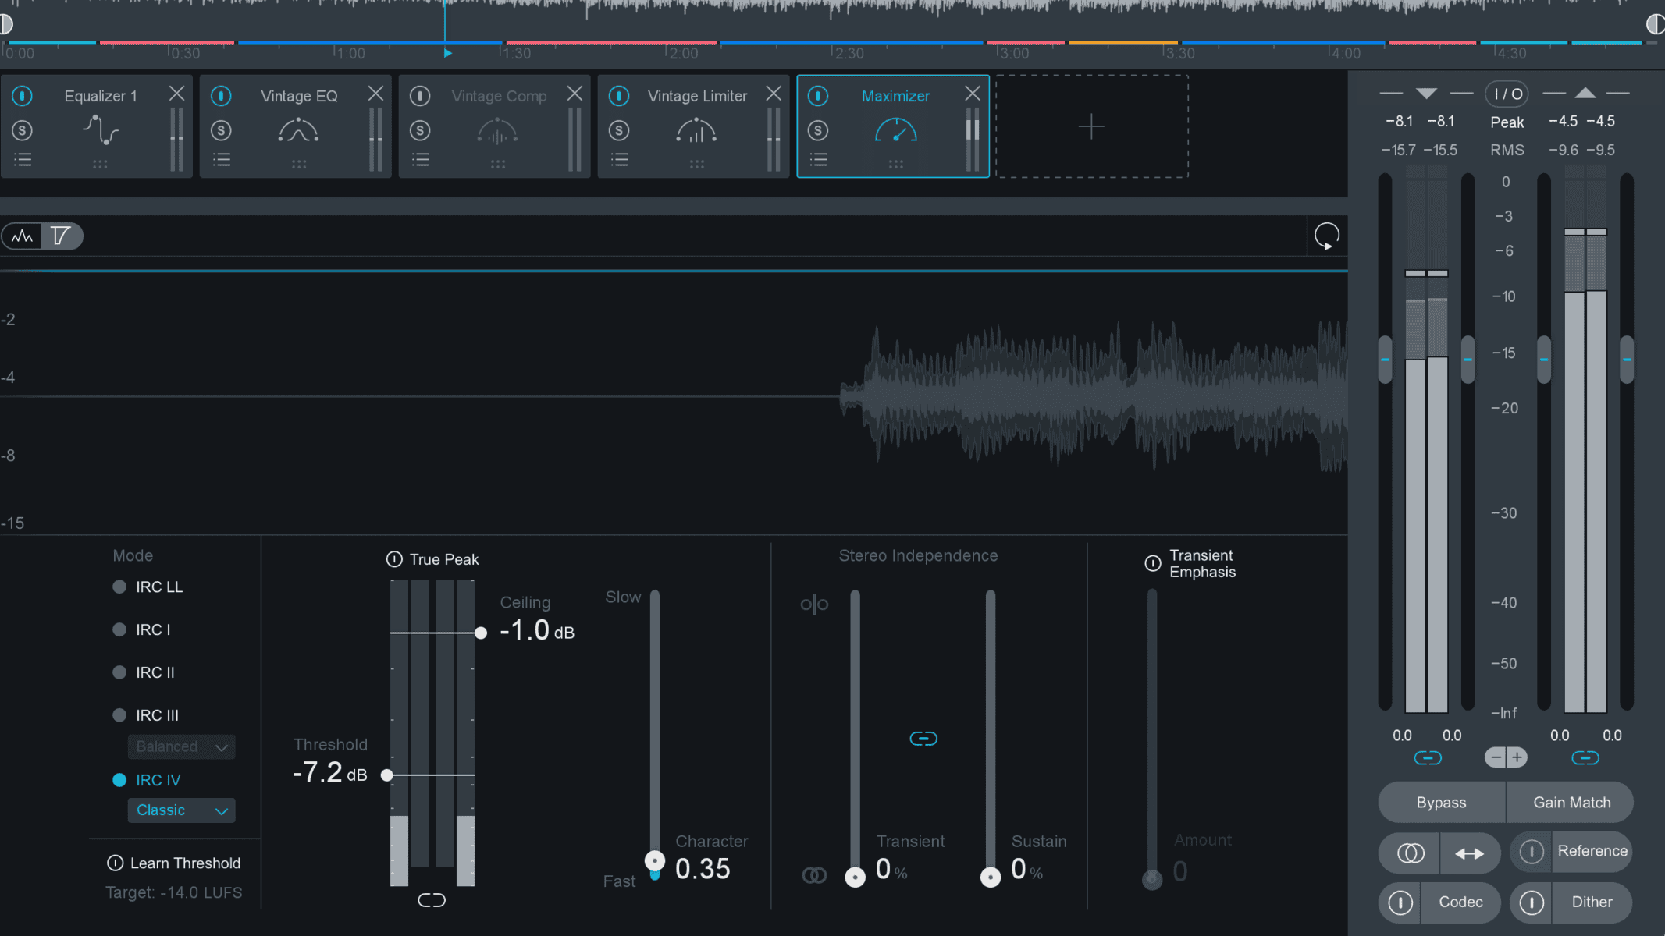The height and width of the screenshot is (936, 1665).
Task: Click the Transient stereo independence knob
Action: [856, 877]
